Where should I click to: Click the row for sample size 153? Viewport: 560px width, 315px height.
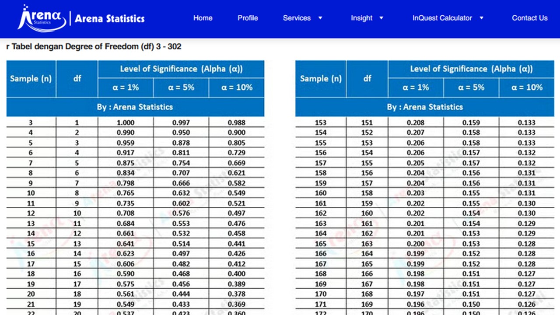320,122
